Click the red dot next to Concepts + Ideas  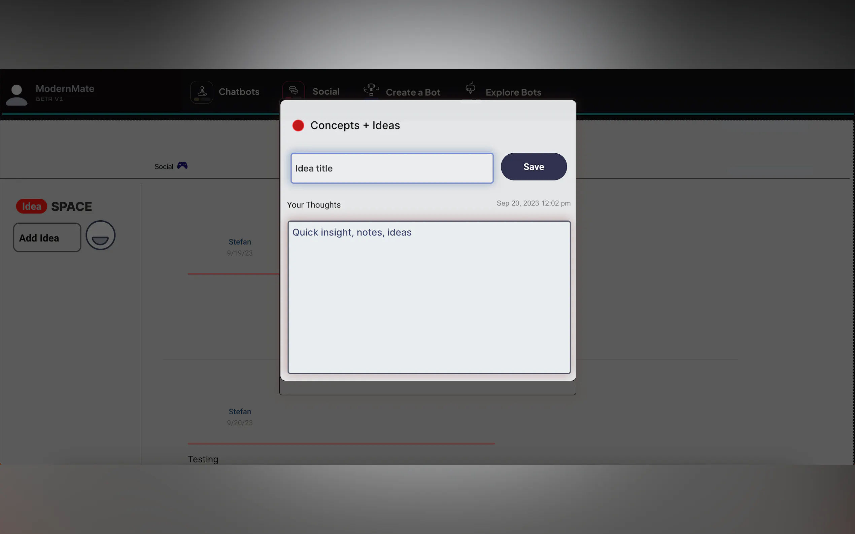[x=298, y=126]
